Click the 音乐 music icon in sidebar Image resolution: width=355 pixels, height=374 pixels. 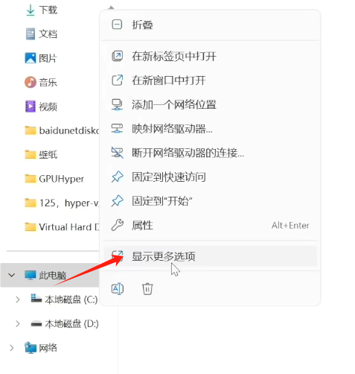click(31, 82)
